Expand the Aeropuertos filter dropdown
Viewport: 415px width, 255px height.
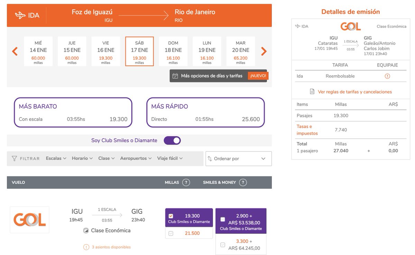coord(136,158)
